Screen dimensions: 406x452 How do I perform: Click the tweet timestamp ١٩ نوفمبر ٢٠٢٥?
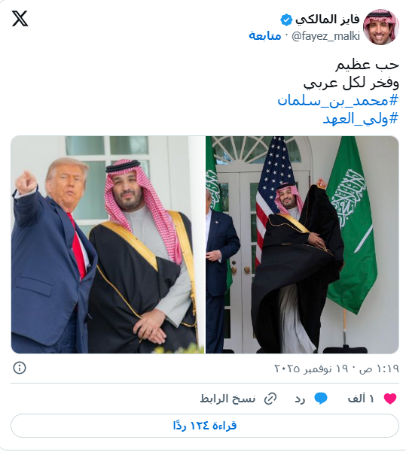pyautogui.click(x=336, y=368)
